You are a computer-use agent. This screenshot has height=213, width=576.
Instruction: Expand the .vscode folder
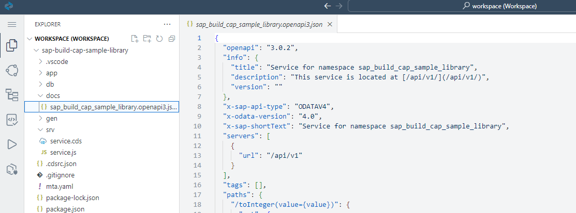click(x=40, y=62)
